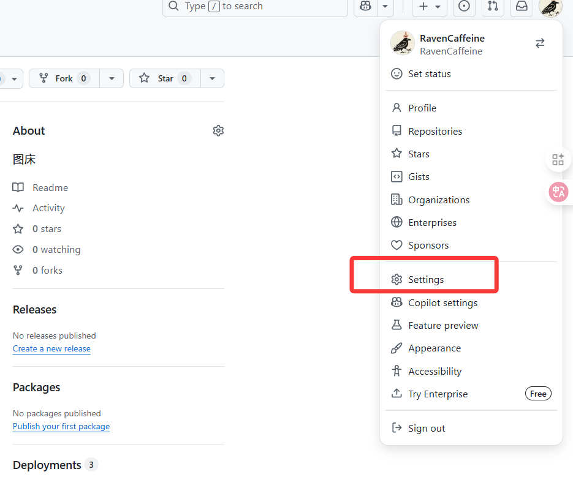Click the pink translate floating icon
The width and height of the screenshot is (573, 480).
(x=558, y=192)
